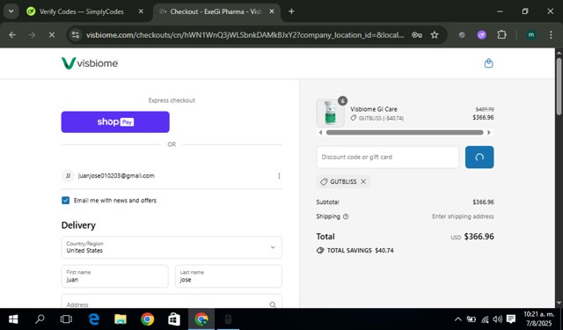The width and height of the screenshot is (563, 330).
Task: Click the Discount code or gift card field
Action: click(x=387, y=157)
